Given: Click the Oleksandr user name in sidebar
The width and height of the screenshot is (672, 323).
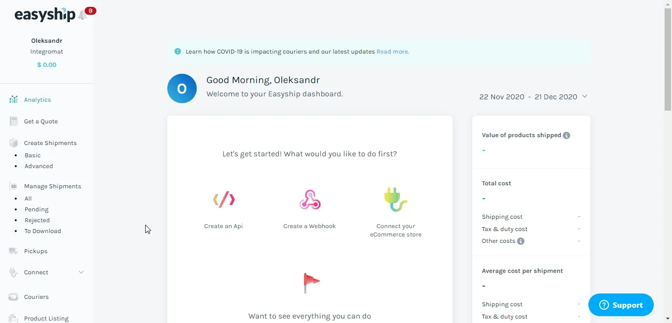Looking at the screenshot, I should 47,41.
